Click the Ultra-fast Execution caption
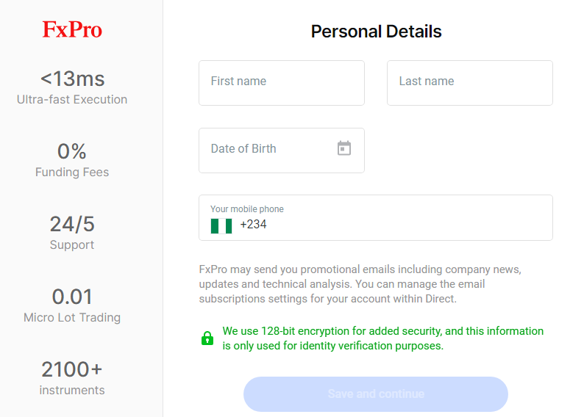The image size is (584, 417). tap(72, 100)
